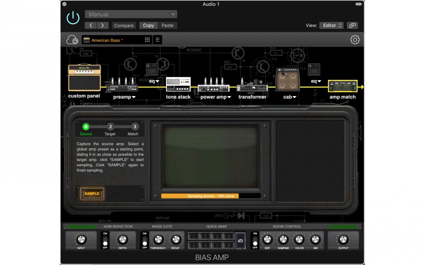Image resolution: width=425 pixels, height=265 pixels.
Task: Click the preset grid browser icon
Action: click(x=147, y=40)
